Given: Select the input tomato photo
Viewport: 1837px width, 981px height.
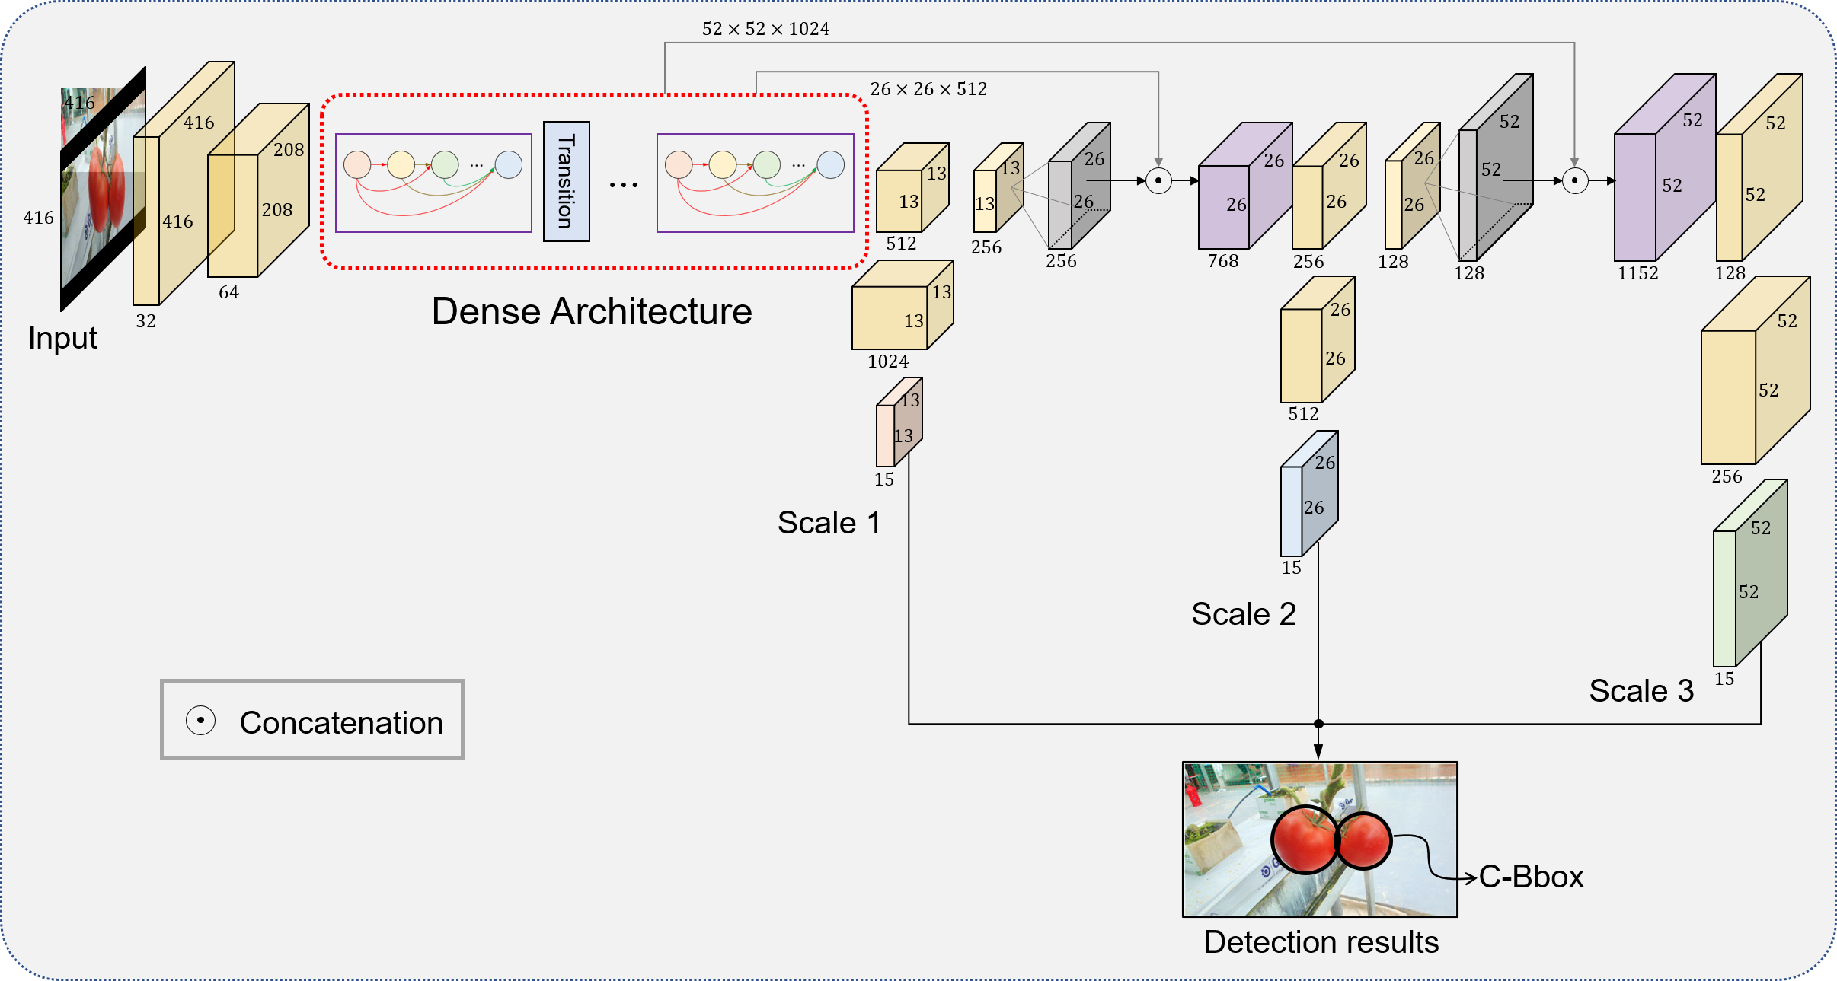Looking at the screenshot, I should point(103,189).
